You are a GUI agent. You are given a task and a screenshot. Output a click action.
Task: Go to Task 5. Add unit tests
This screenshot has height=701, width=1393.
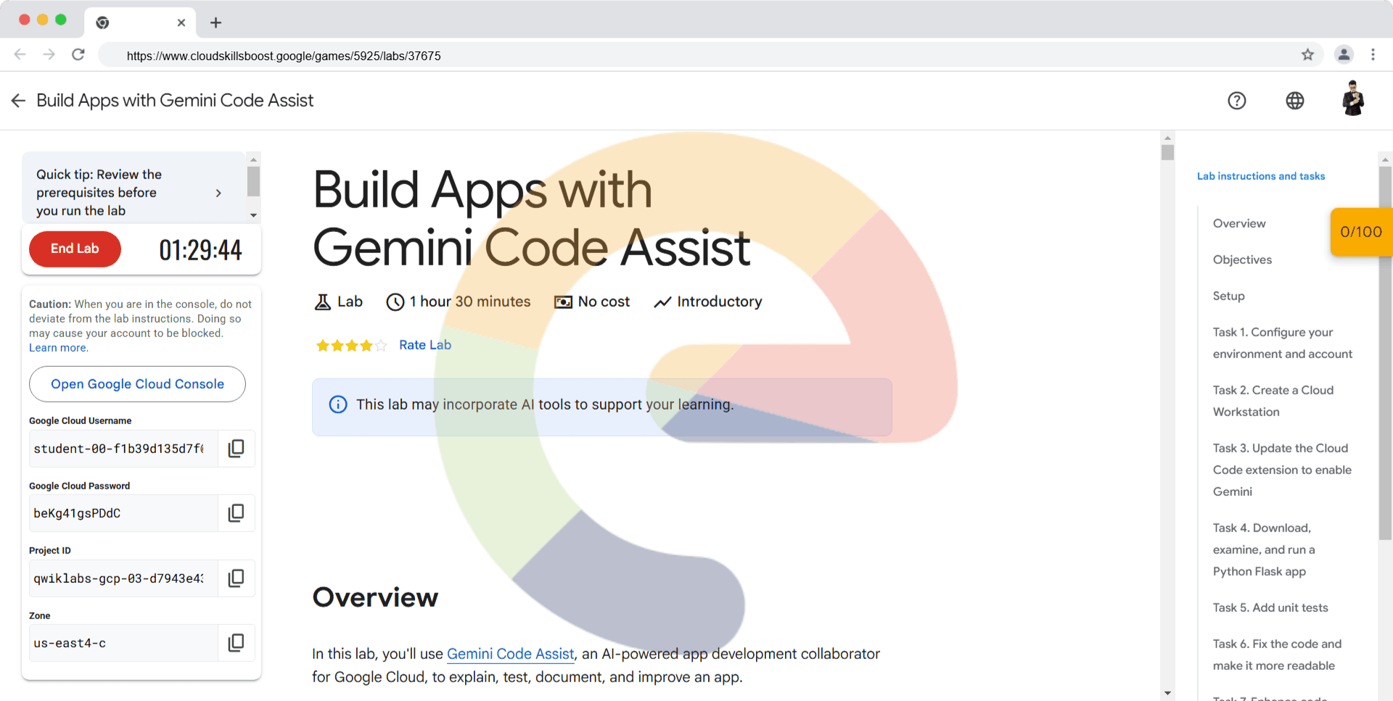pyautogui.click(x=1270, y=607)
